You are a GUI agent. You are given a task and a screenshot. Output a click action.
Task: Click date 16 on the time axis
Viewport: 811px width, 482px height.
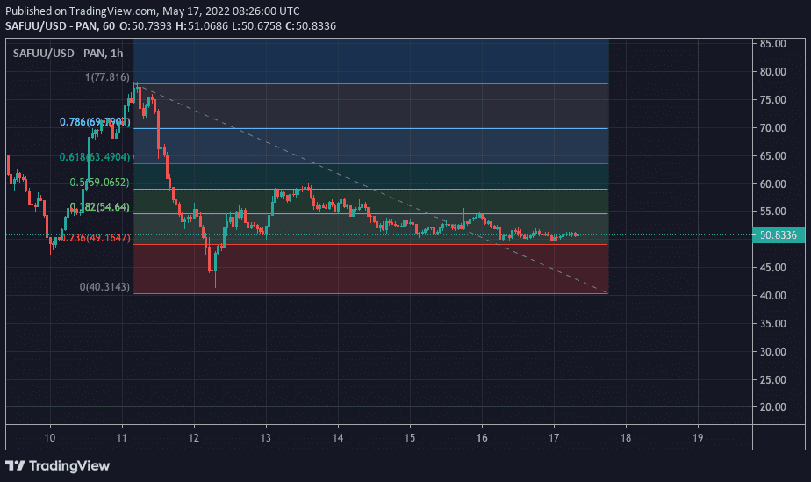481,437
